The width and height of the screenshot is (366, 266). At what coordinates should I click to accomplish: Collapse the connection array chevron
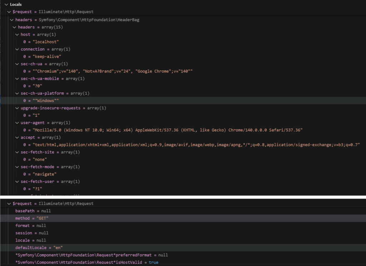(x=17, y=49)
